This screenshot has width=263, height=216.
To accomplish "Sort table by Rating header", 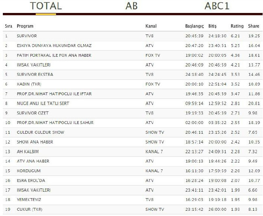I will click(x=237, y=26).
